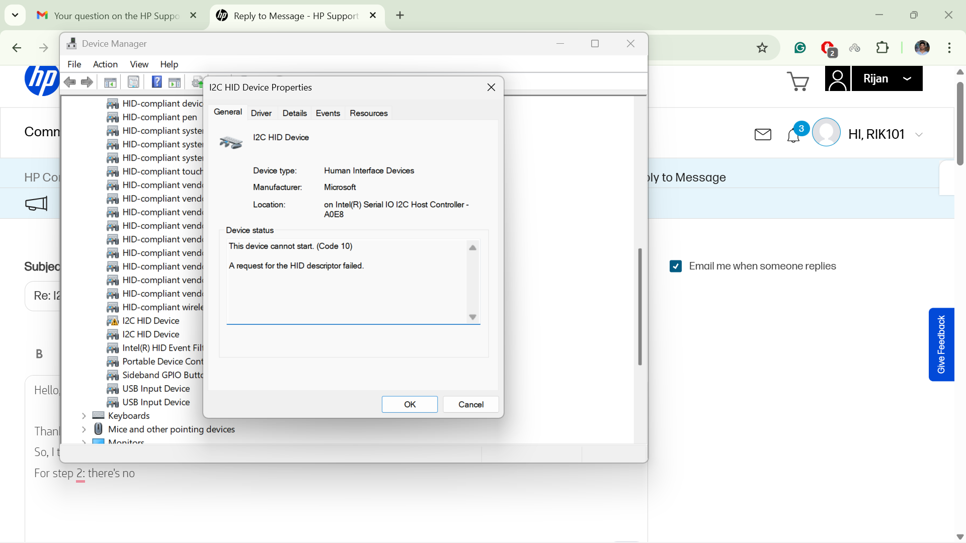Click the Help toolbar icon in Device Manager
This screenshot has width=966, height=543.
[x=157, y=82]
